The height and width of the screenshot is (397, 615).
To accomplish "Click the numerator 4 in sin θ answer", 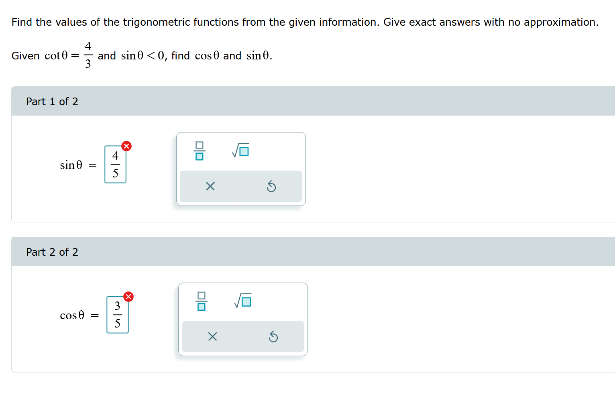I will [x=116, y=156].
